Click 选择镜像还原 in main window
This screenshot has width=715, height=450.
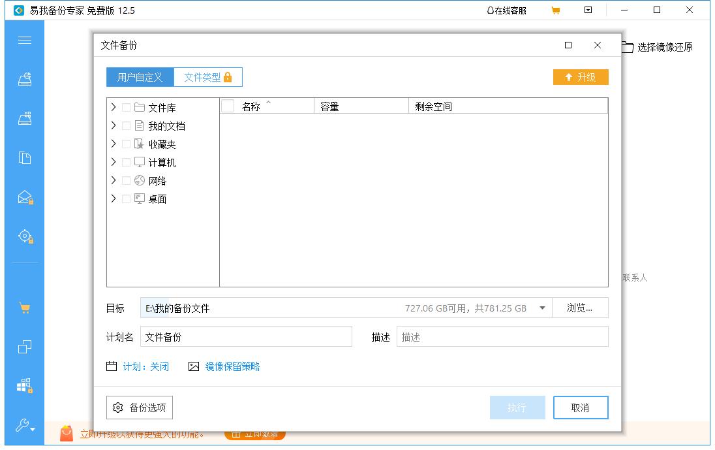pos(665,47)
